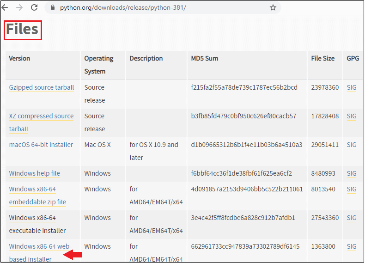Click AMD64/EM64T/x64 description in executable installer row
The height and width of the screenshot is (263, 365).
point(156,224)
